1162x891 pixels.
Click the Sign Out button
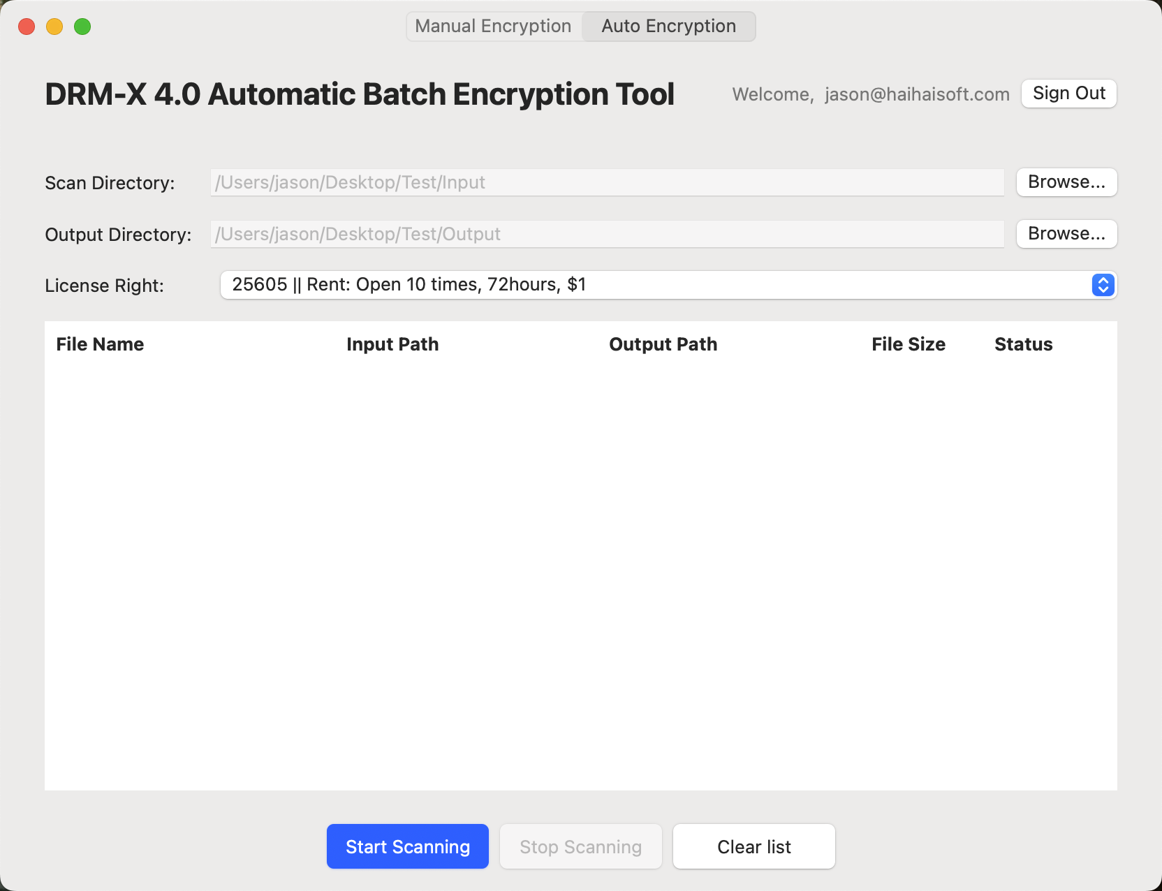coord(1069,94)
